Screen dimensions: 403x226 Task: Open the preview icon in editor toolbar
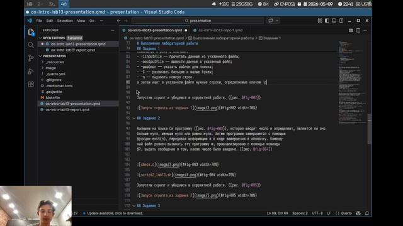click(351, 31)
